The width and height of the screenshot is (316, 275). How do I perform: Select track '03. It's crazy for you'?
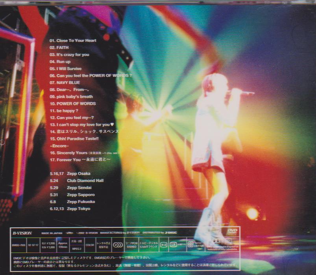pos(69,55)
